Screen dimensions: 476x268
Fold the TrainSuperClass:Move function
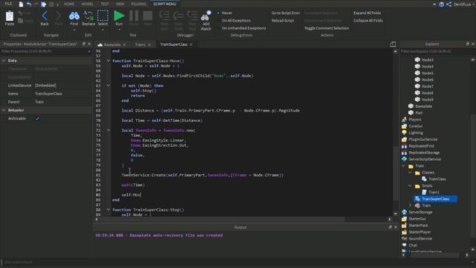(109, 61)
